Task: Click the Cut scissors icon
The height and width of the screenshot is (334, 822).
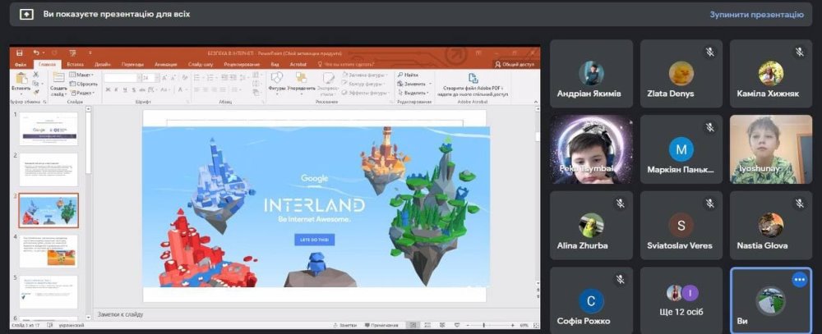Action: [x=35, y=74]
